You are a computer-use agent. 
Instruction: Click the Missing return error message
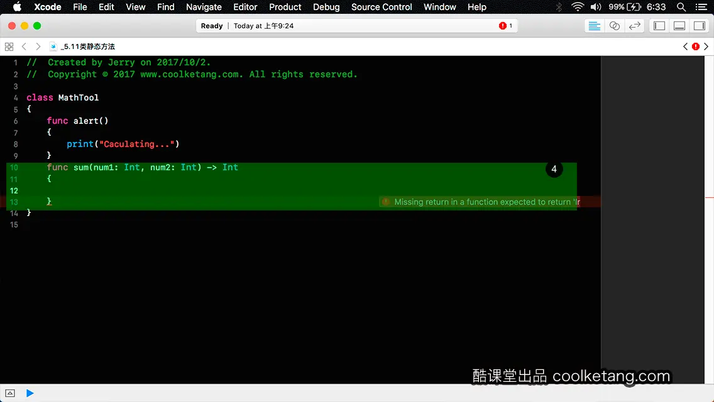[x=486, y=202]
